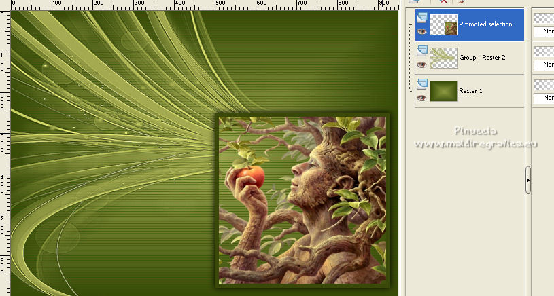Click the 'Group - Raster 2' layer name

tap(482, 58)
